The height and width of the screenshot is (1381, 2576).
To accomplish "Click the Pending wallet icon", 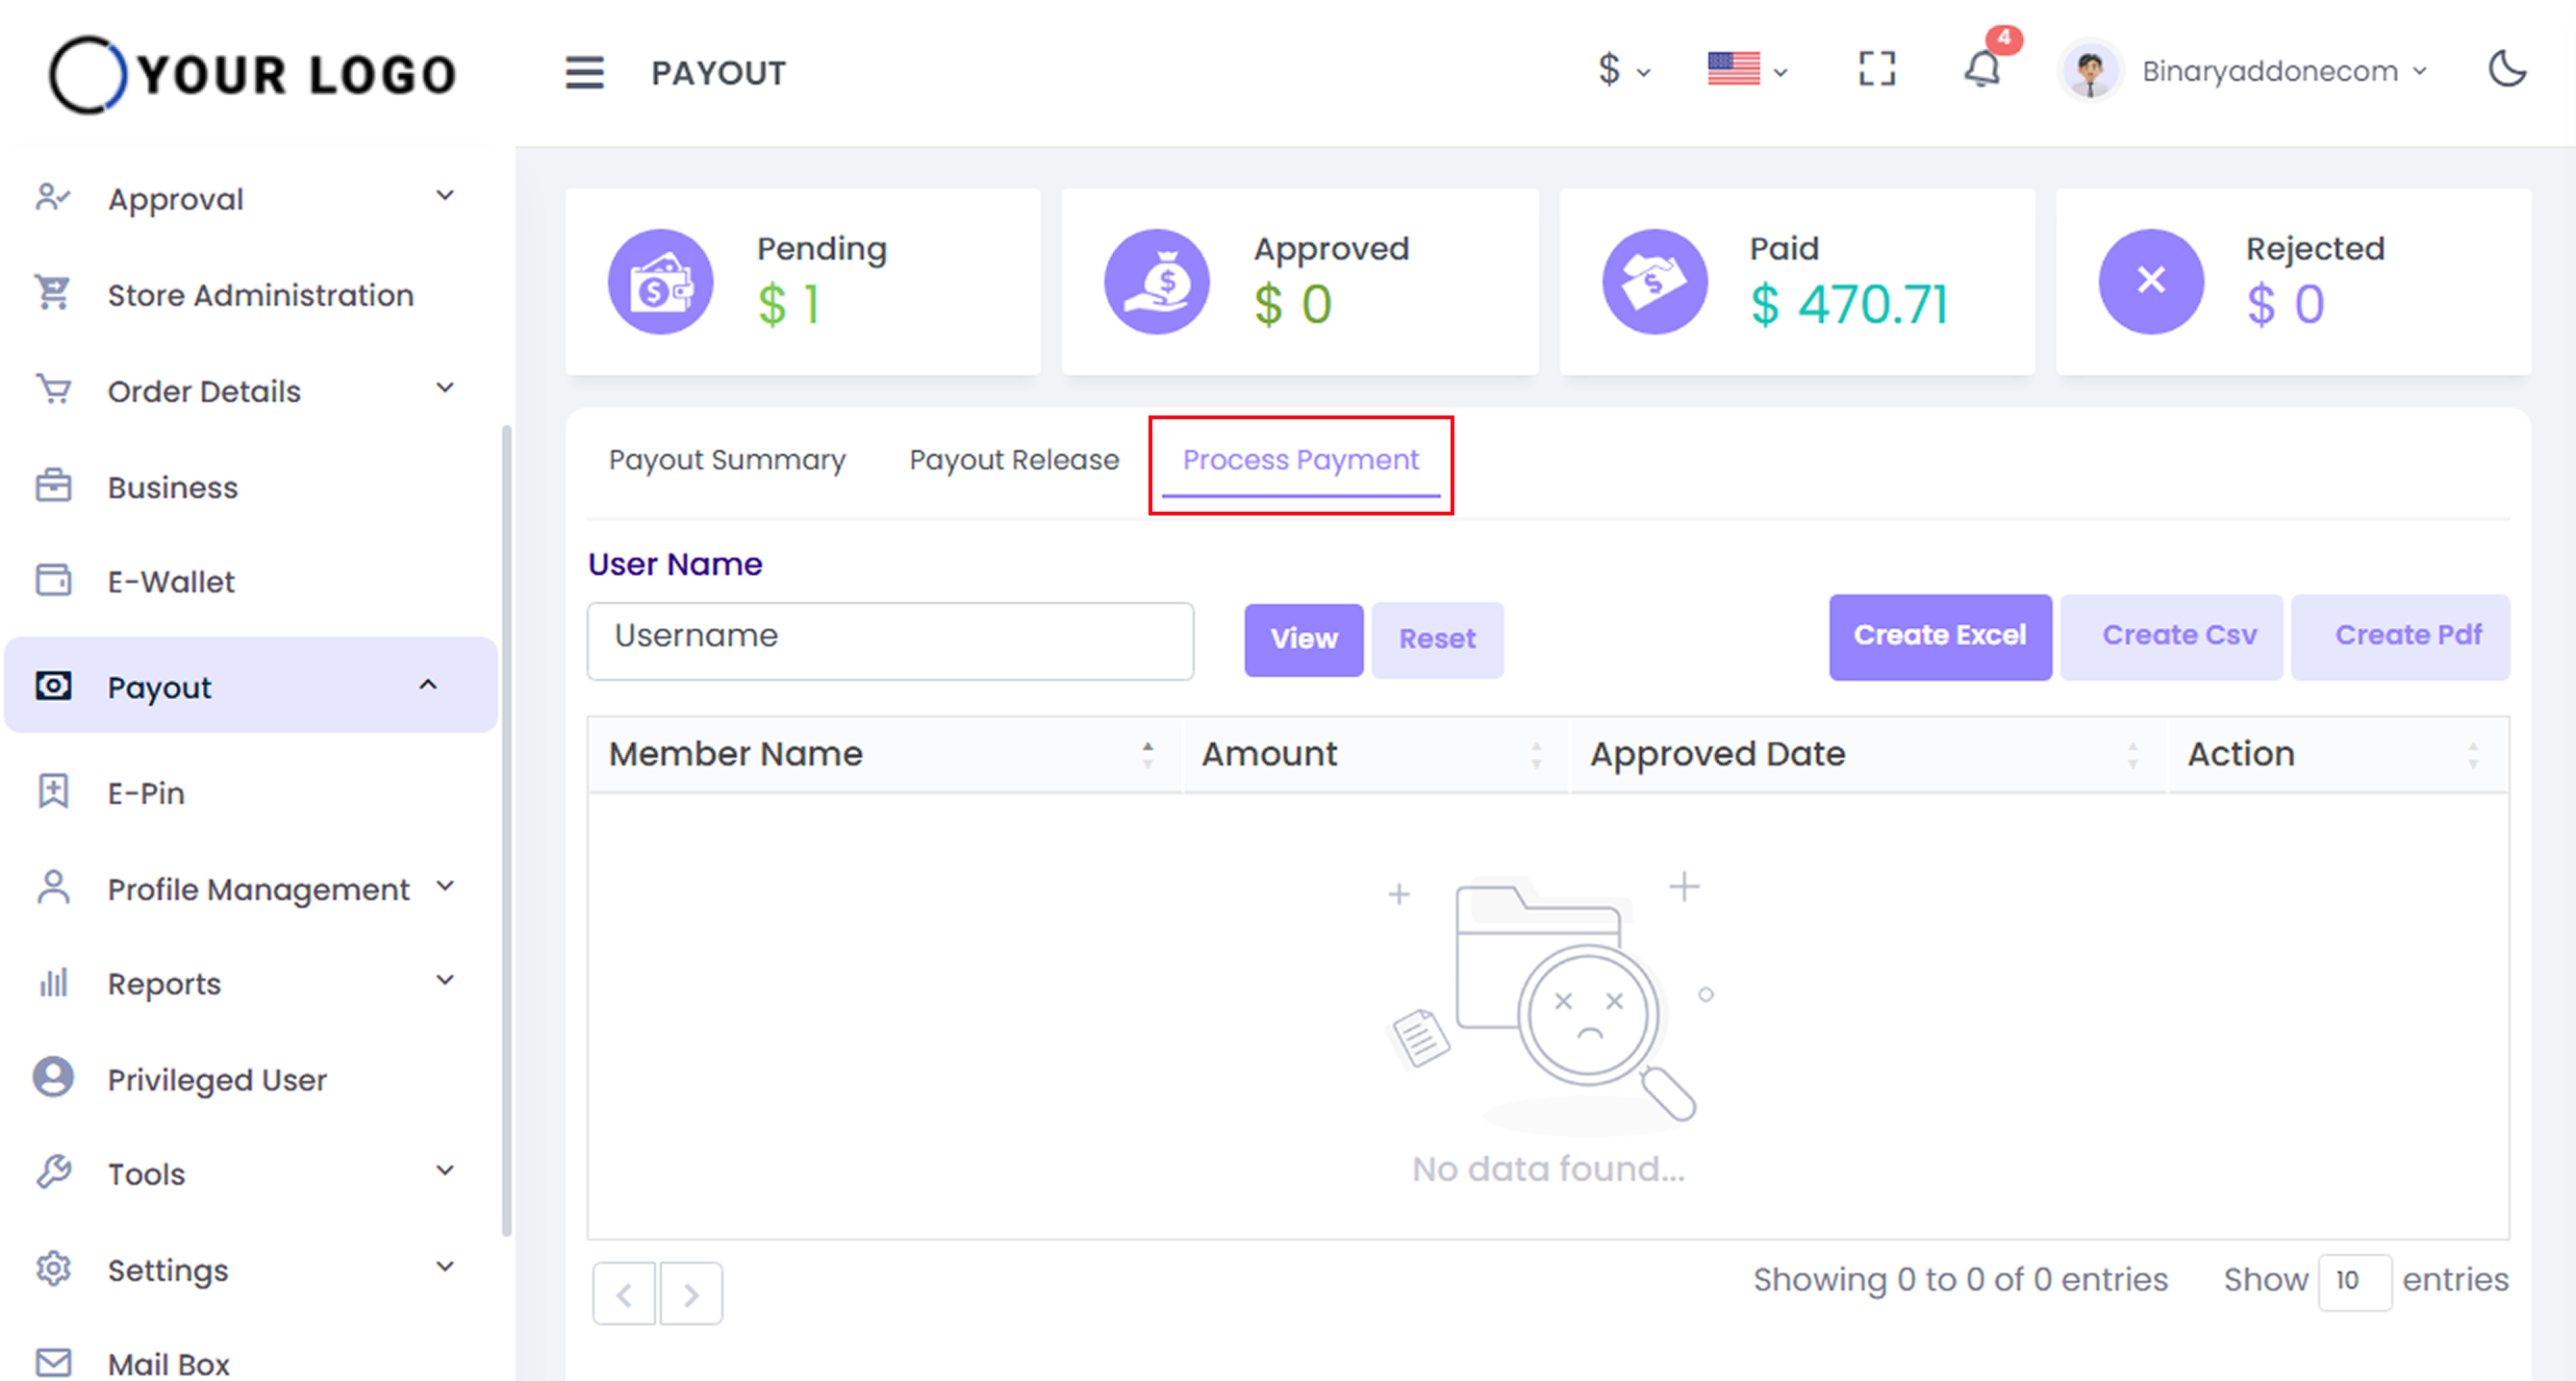I will 661,282.
